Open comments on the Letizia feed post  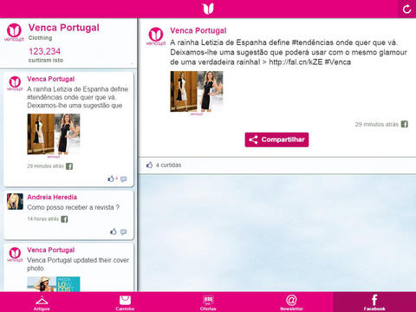(x=124, y=179)
